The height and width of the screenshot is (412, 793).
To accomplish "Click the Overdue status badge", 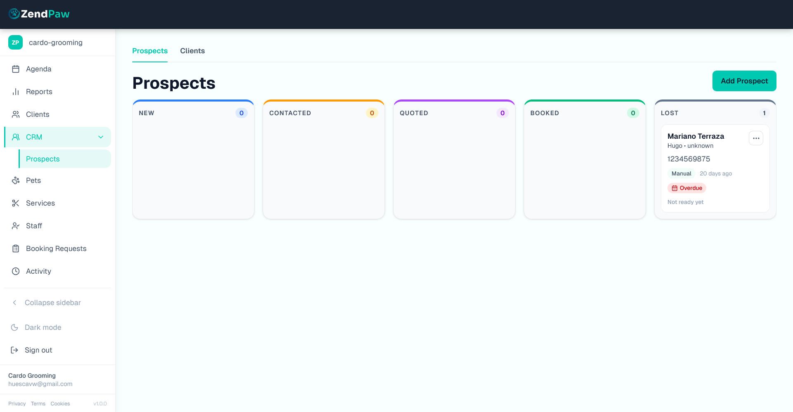I will (x=687, y=188).
